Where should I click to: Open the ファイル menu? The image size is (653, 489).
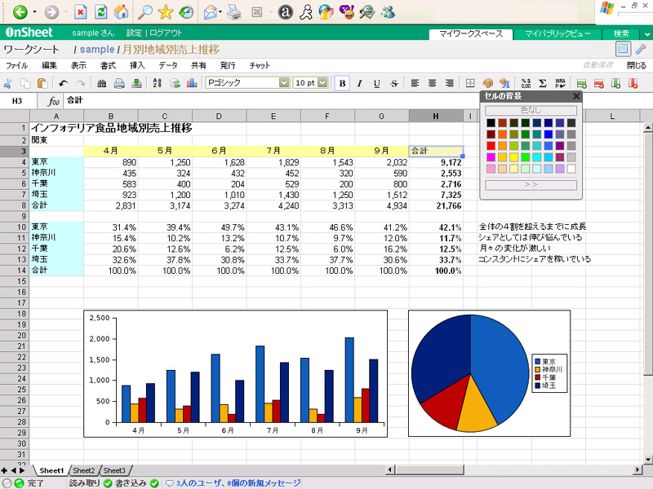point(16,66)
